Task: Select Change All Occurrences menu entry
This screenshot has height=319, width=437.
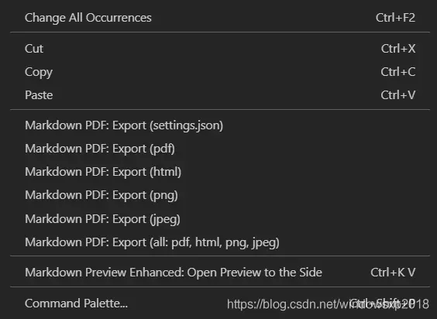Action: pos(220,18)
